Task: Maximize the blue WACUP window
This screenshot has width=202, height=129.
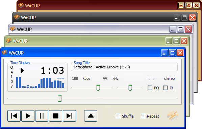Action: [x=172, y=53]
